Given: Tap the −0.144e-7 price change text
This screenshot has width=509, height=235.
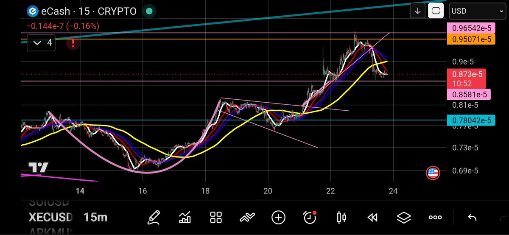Looking at the screenshot, I should click(63, 26).
